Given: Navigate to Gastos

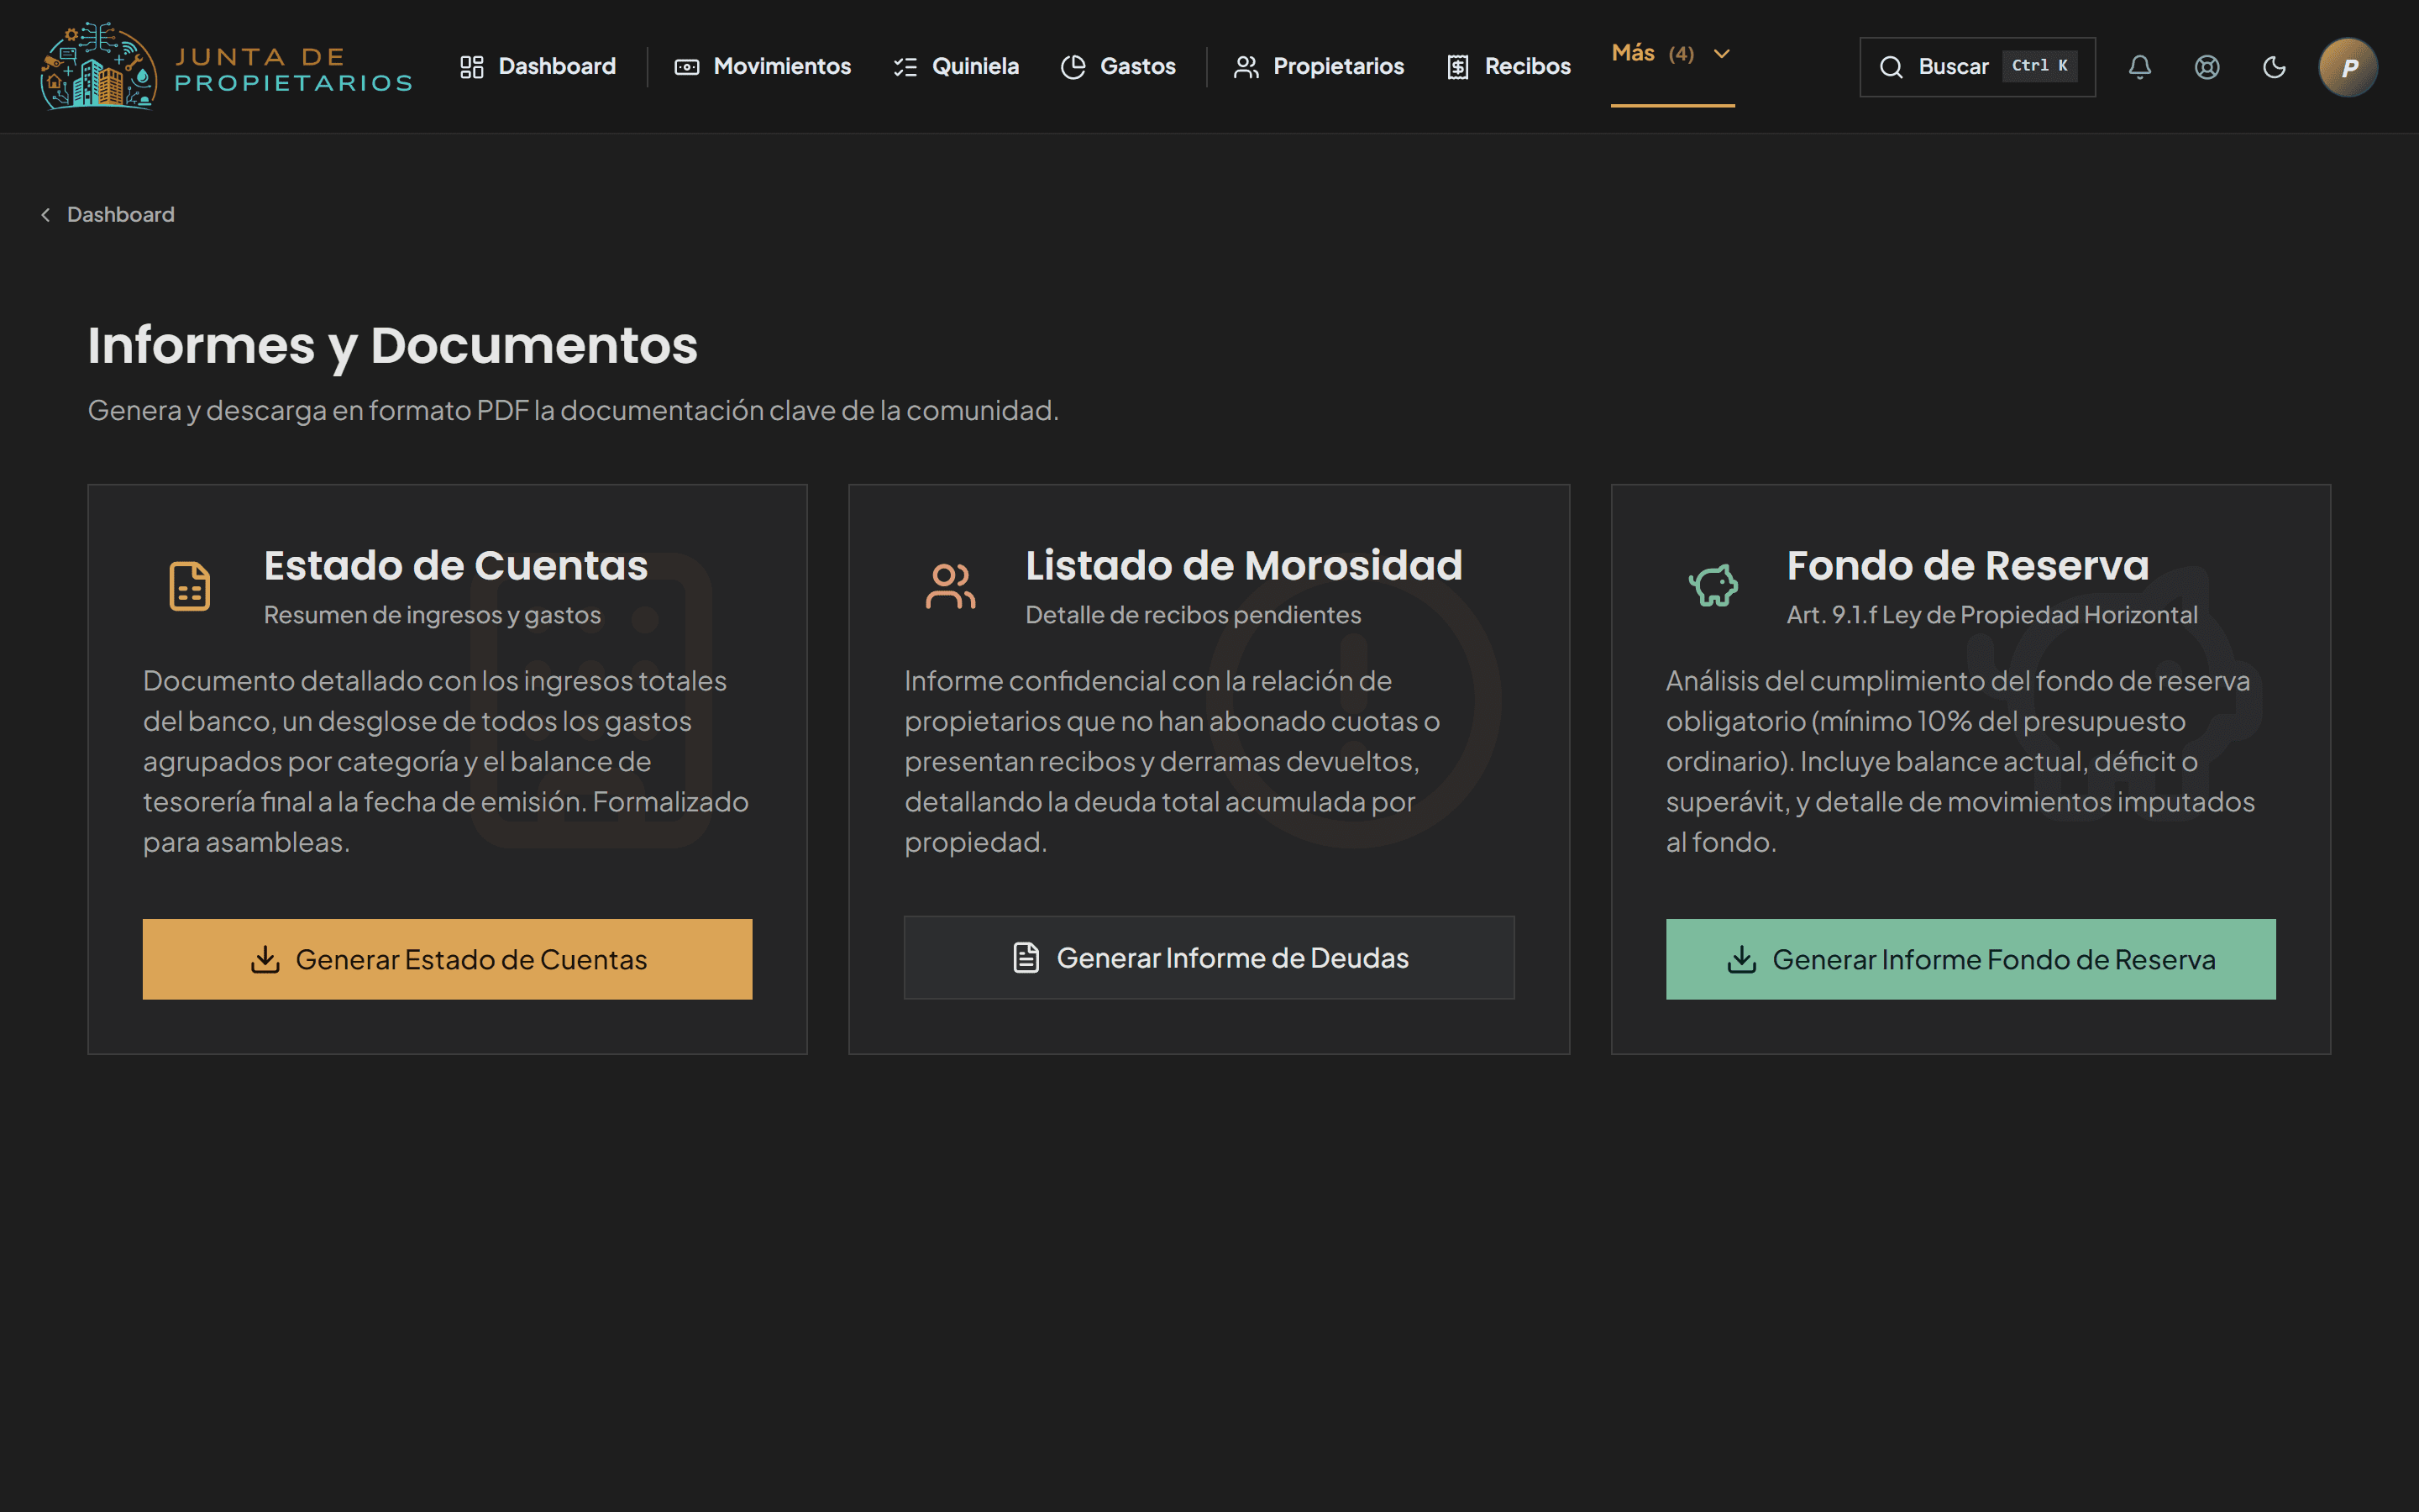Looking at the screenshot, I should tap(1119, 66).
